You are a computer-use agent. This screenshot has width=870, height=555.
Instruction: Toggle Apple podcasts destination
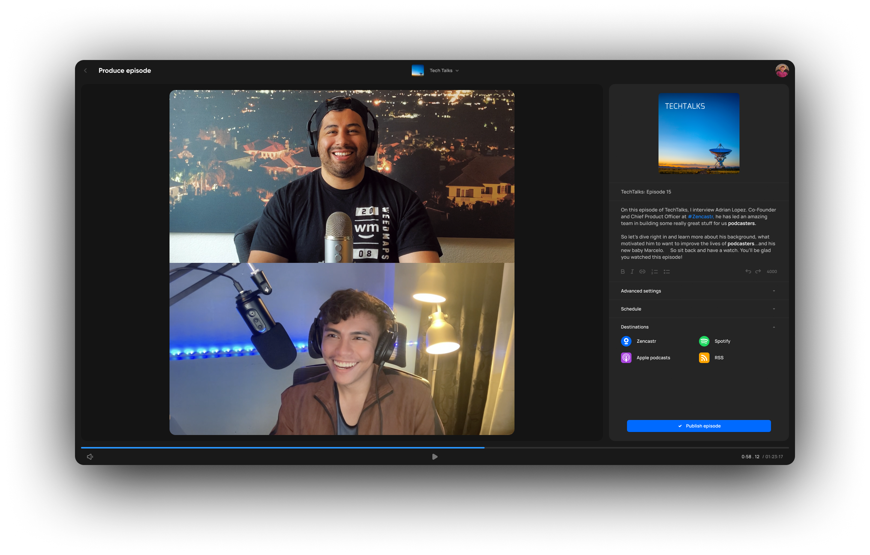[x=626, y=358]
